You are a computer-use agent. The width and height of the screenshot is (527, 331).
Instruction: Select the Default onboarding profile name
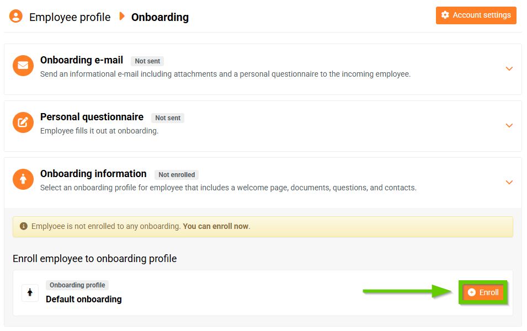tap(84, 300)
